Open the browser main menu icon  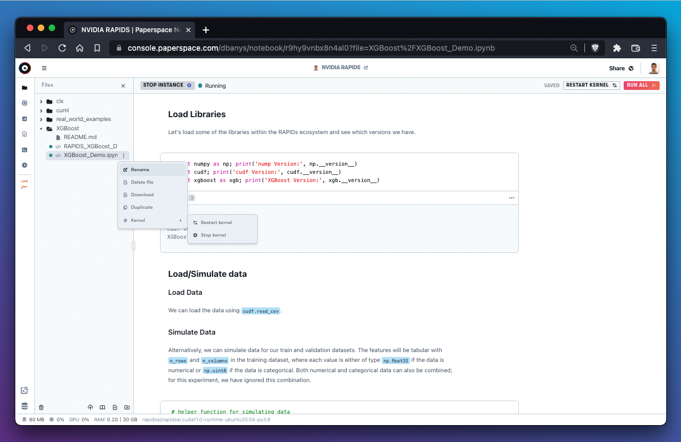pos(654,48)
